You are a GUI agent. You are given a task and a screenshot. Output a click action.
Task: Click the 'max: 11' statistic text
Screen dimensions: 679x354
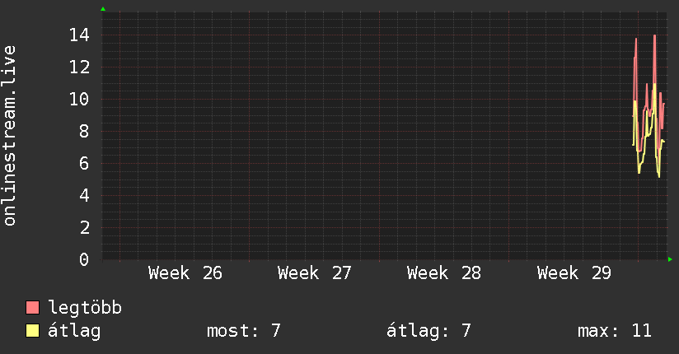[x=615, y=331]
